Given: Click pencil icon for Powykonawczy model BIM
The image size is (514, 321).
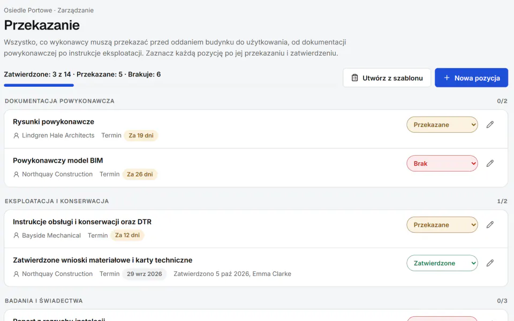Looking at the screenshot, I should click(x=490, y=163).
